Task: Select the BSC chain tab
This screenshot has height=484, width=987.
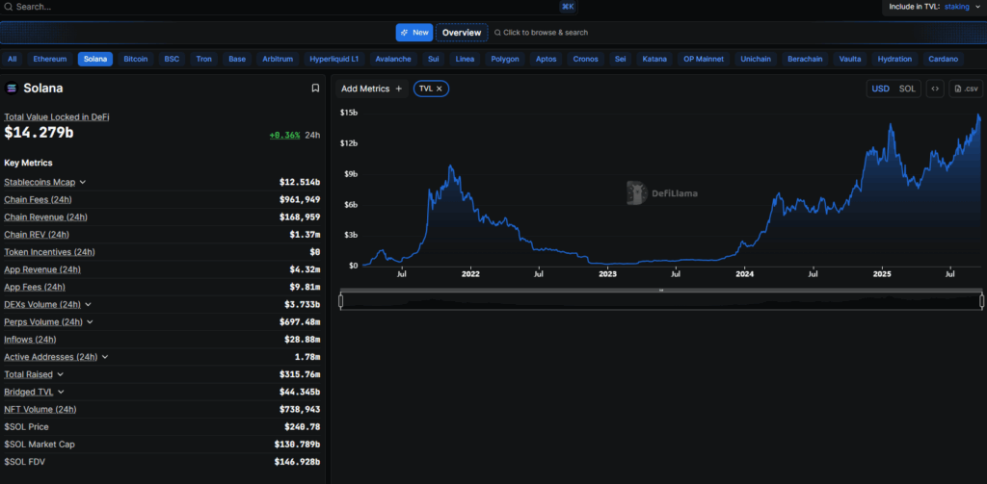Action: coord(172,59)
